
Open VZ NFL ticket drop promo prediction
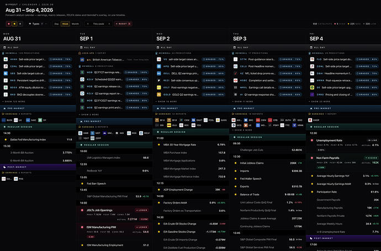click(267, 73)
